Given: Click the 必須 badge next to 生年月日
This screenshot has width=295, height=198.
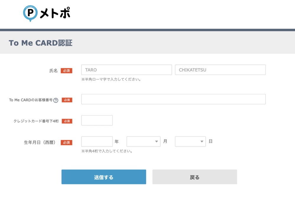Looking at the screenshot, I should pos(66,143).
